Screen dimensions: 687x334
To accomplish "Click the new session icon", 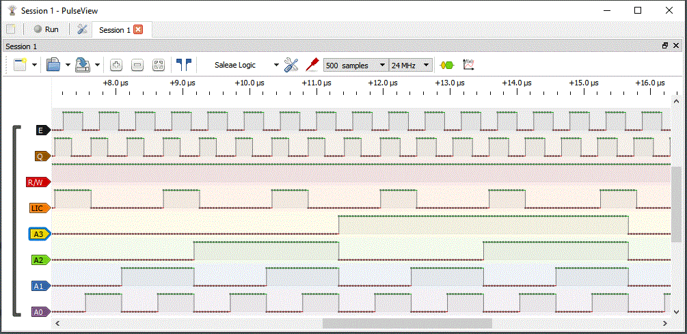I will [x=20, y=65].
